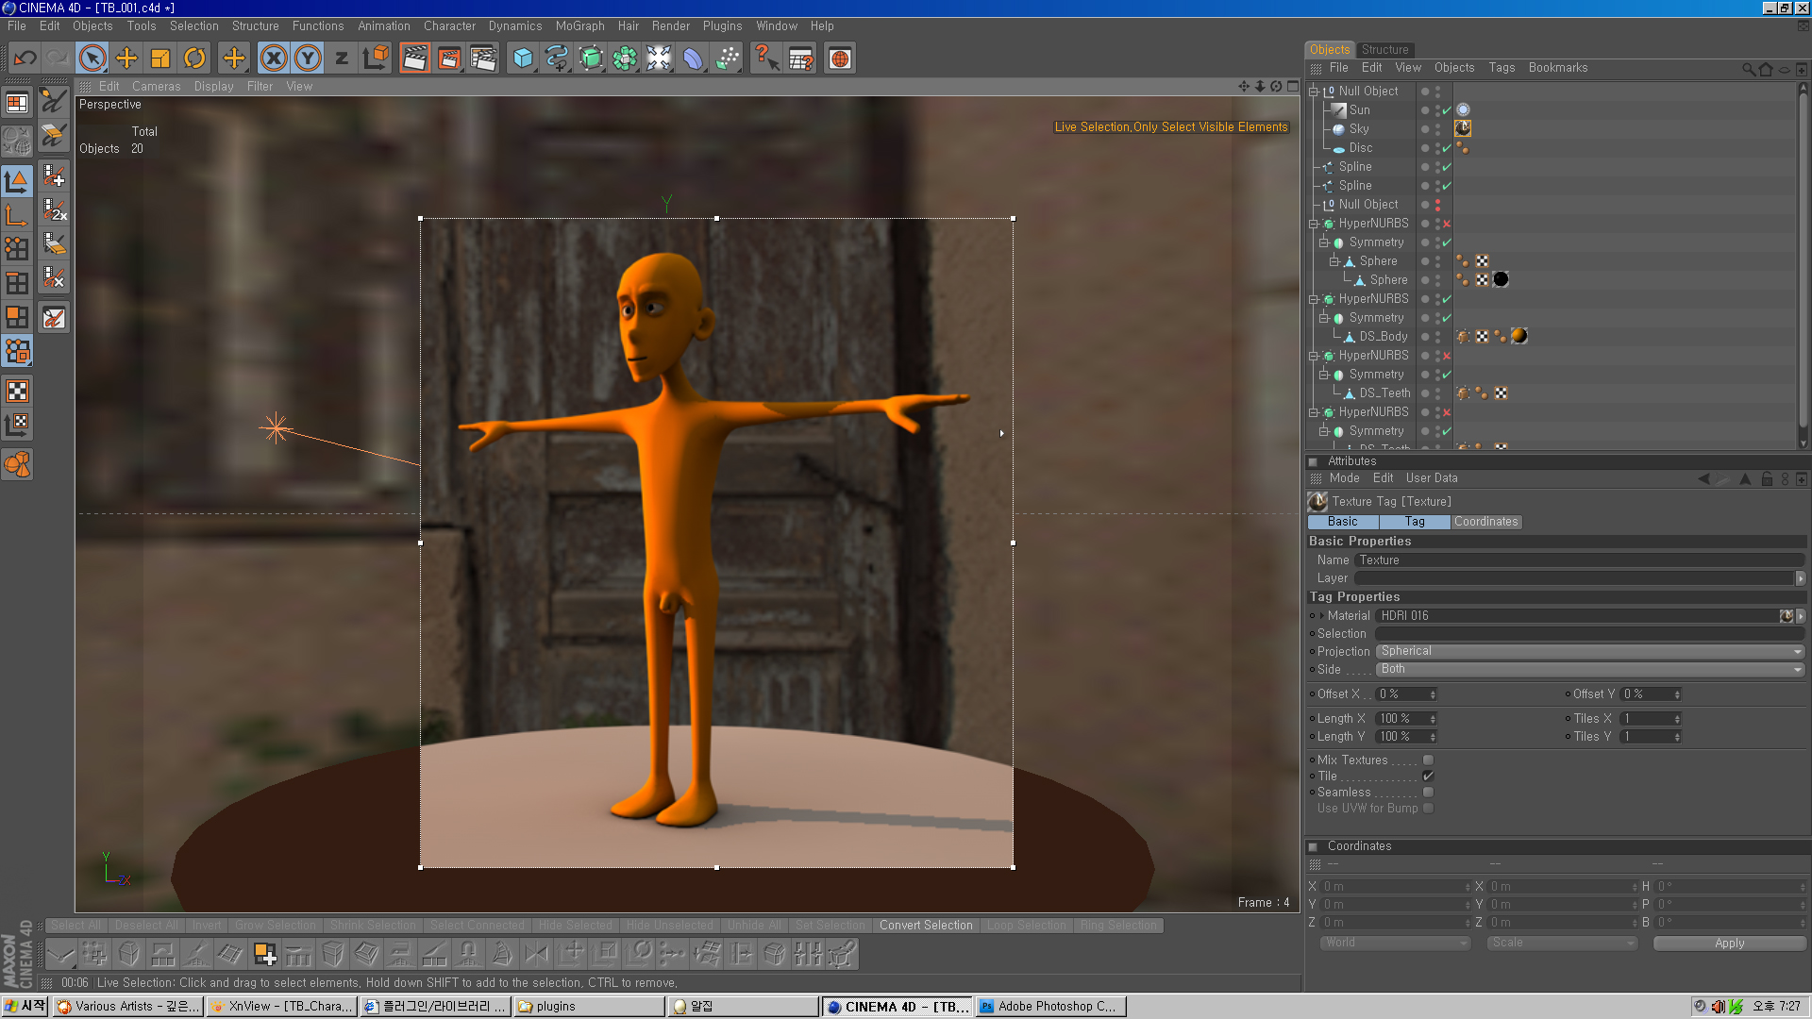Click the Undo arrow icon
The width and height of the screenshot is (1812, 1019).
click(25, 58)
